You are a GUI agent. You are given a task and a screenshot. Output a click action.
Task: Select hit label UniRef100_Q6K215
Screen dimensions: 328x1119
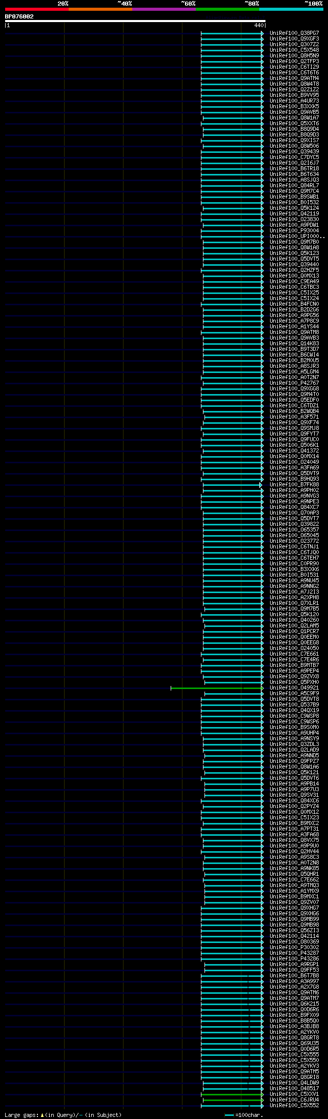(x=294, y=1004)
